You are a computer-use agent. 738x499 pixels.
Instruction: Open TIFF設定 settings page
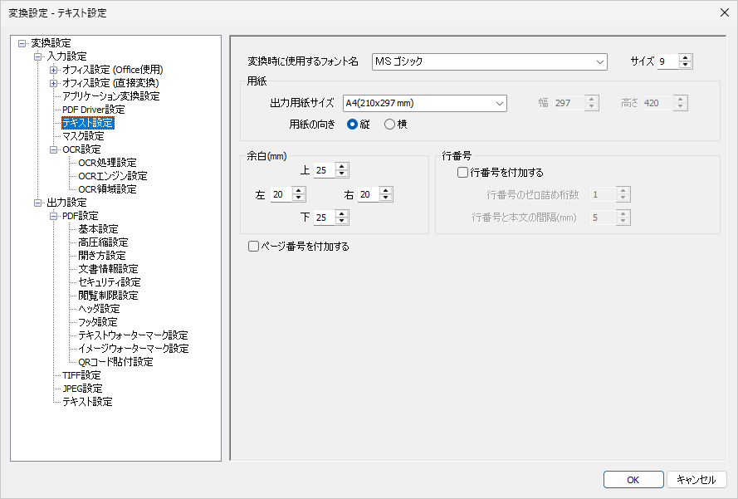pos(81,374)
